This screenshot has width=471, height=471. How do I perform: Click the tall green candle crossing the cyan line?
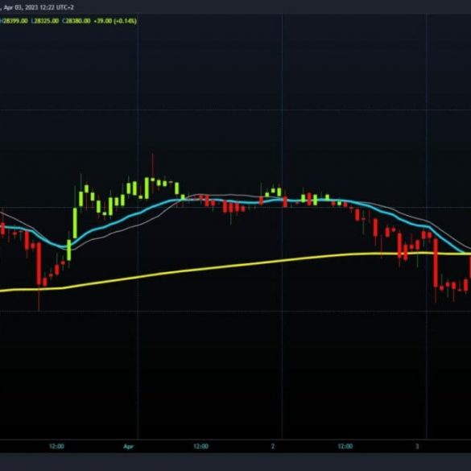[75, 223]
